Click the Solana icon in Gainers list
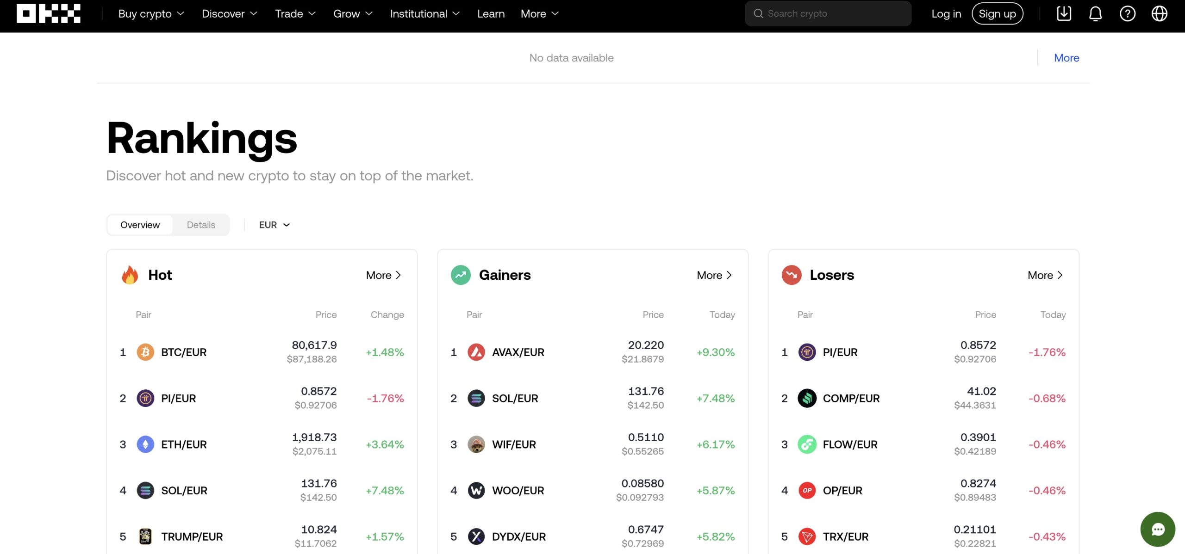Screen dimensions: 1185x554 pos(476,398)
